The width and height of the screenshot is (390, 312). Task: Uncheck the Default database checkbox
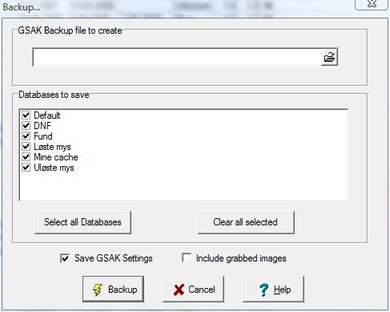click(x=26, y=115)
